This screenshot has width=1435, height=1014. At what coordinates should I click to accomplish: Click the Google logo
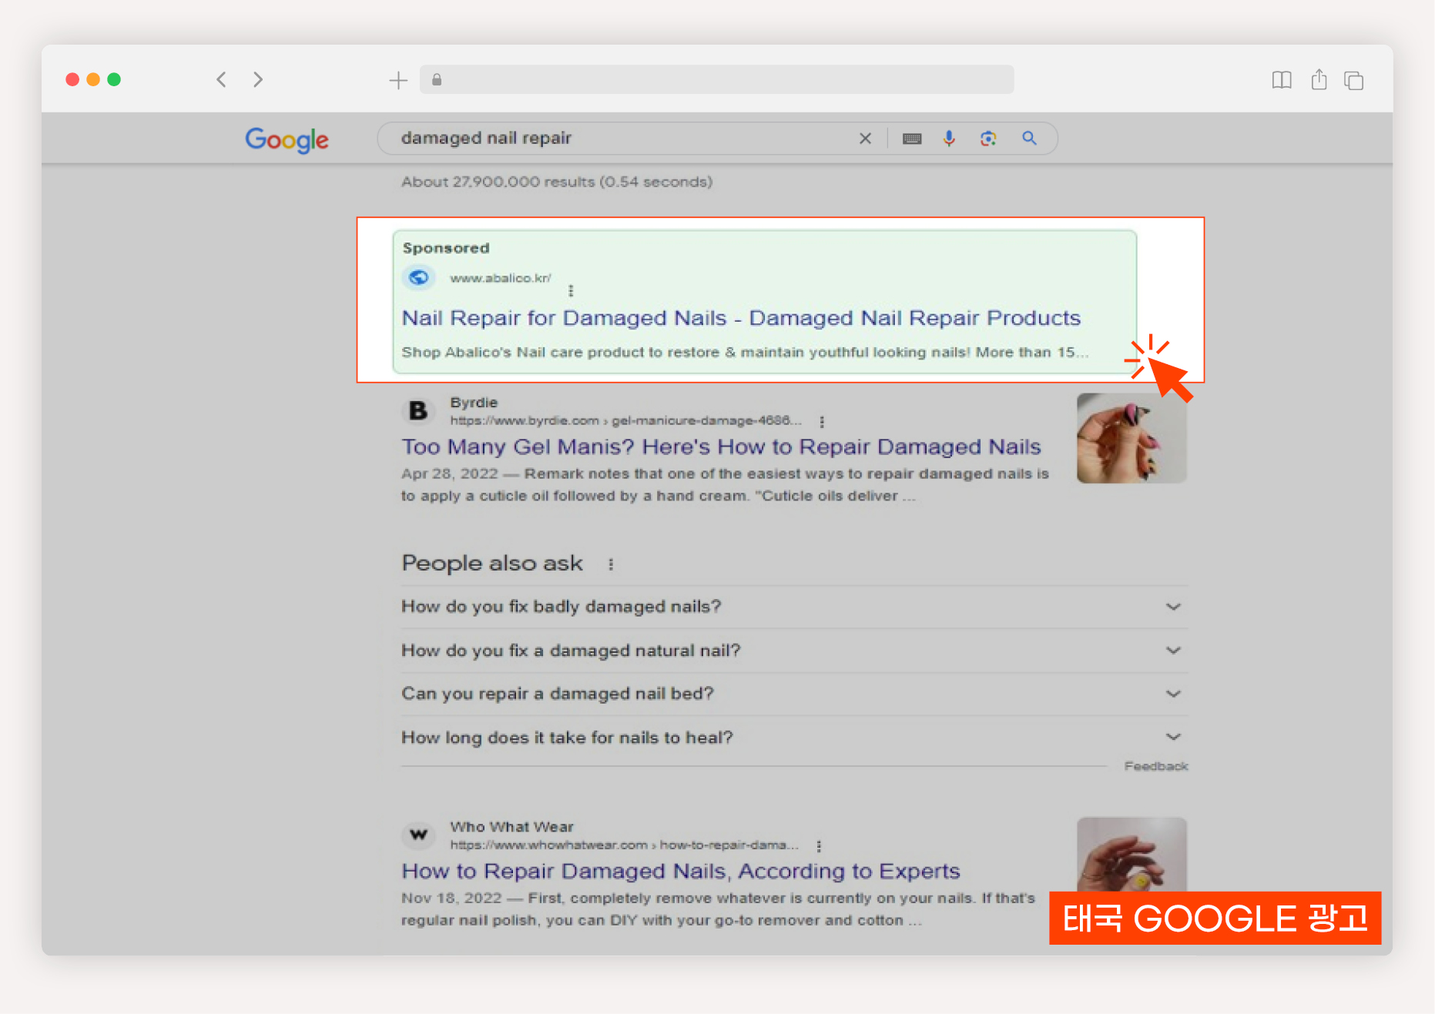[x=287, y=139]
